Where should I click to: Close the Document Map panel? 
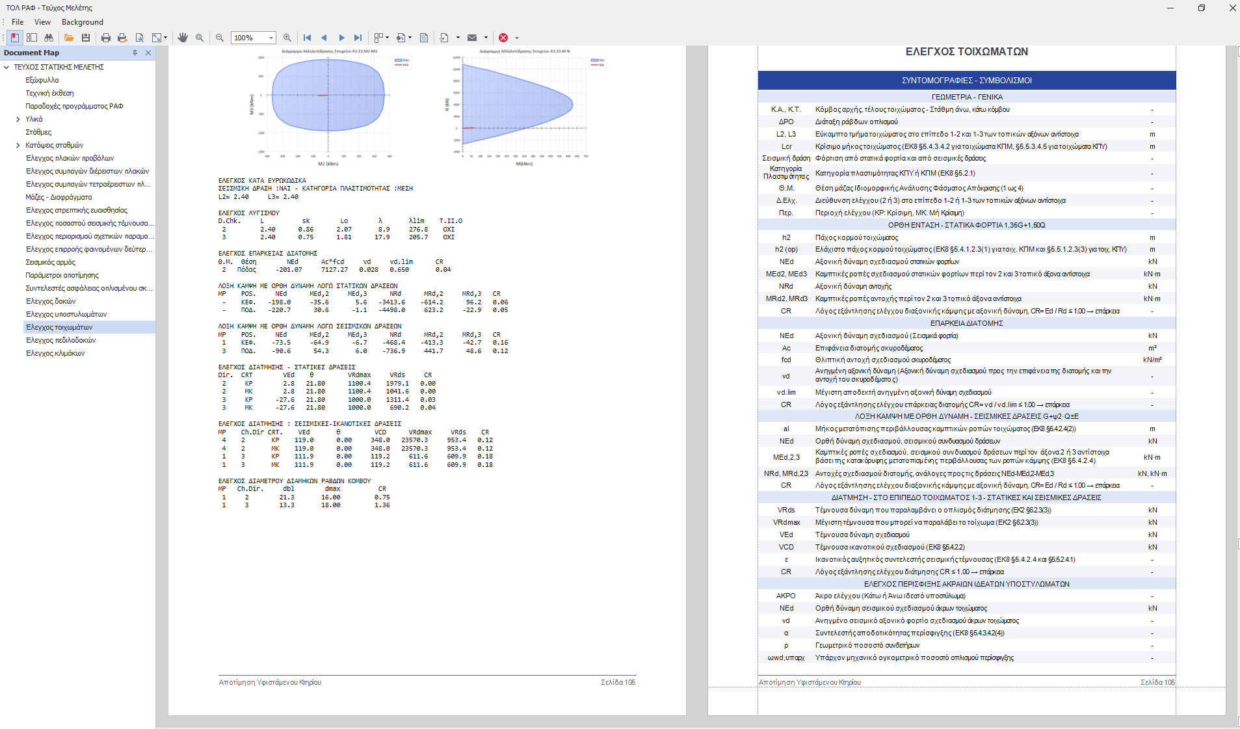(x=148, y=53)
